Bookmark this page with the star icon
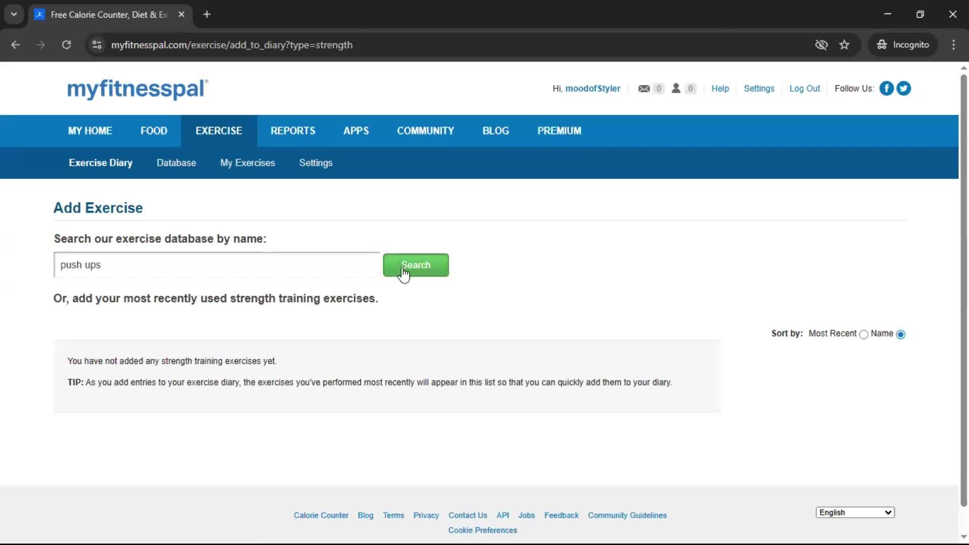This screenshot has height=545, width=969. point(844,45)
